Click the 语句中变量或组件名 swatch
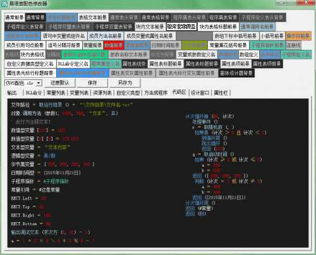Image resolution: width=316 pixels, height=255 pixels. point(64,36)
